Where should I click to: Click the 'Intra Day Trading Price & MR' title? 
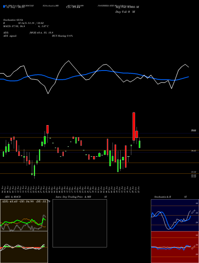pos(73,197)
